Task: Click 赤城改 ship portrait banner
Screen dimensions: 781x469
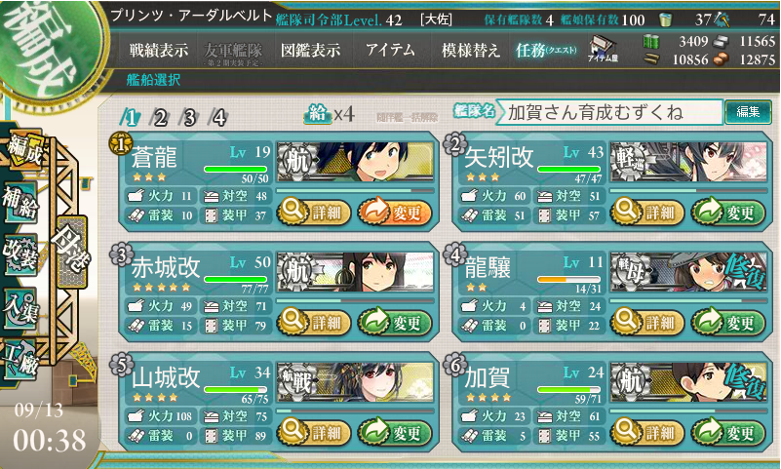Action: click(355, 271)
